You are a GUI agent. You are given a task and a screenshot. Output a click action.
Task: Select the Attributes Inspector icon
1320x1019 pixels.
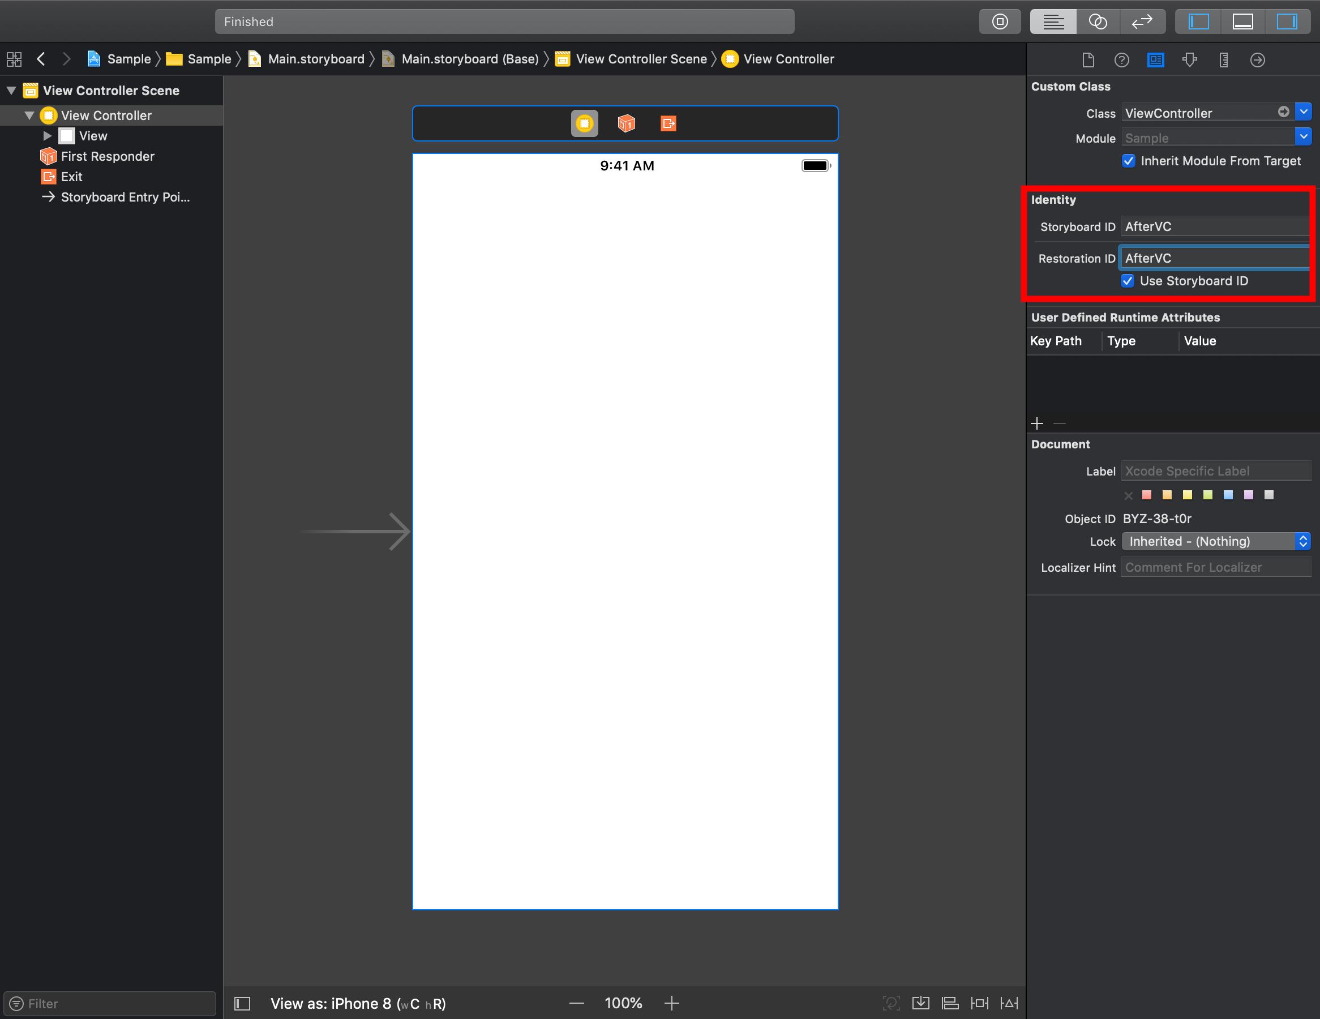1189,60
